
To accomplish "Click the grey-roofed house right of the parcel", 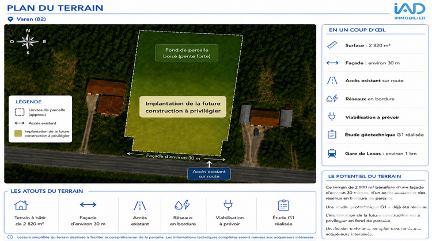I will pos(266,116).
